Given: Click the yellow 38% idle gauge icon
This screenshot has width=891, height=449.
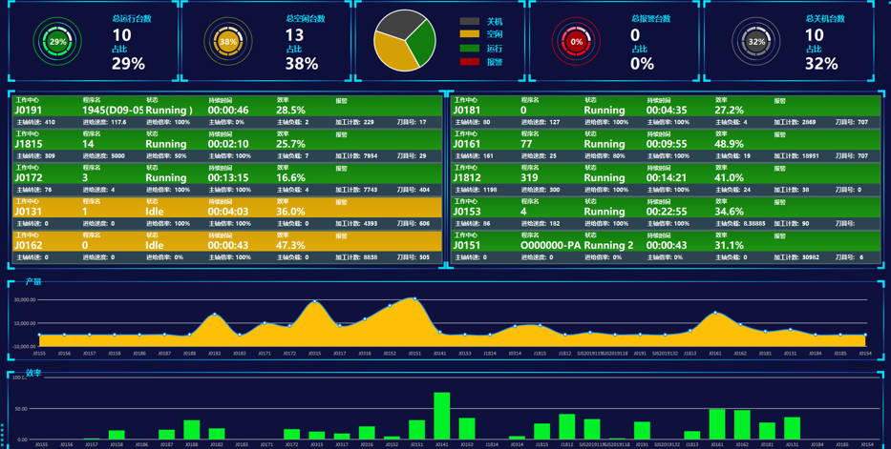Looking at the screenshot, I should 227,42.
